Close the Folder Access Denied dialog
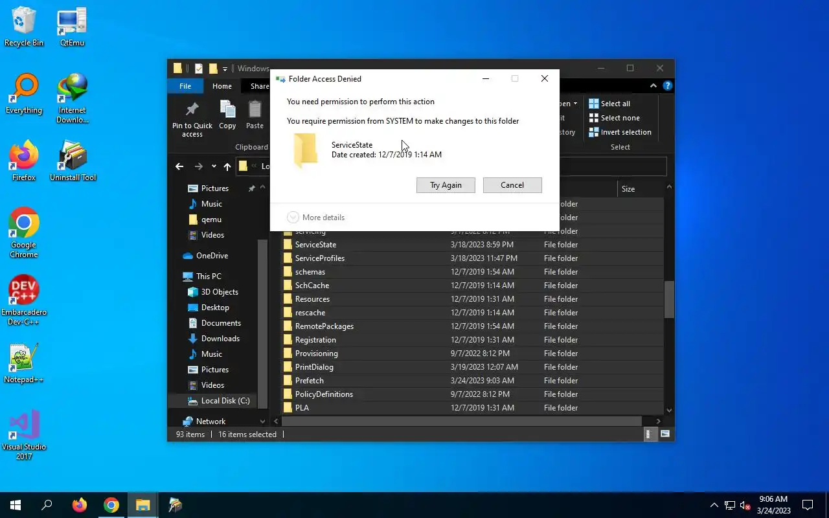829x518 pixels. pos(545,78)
